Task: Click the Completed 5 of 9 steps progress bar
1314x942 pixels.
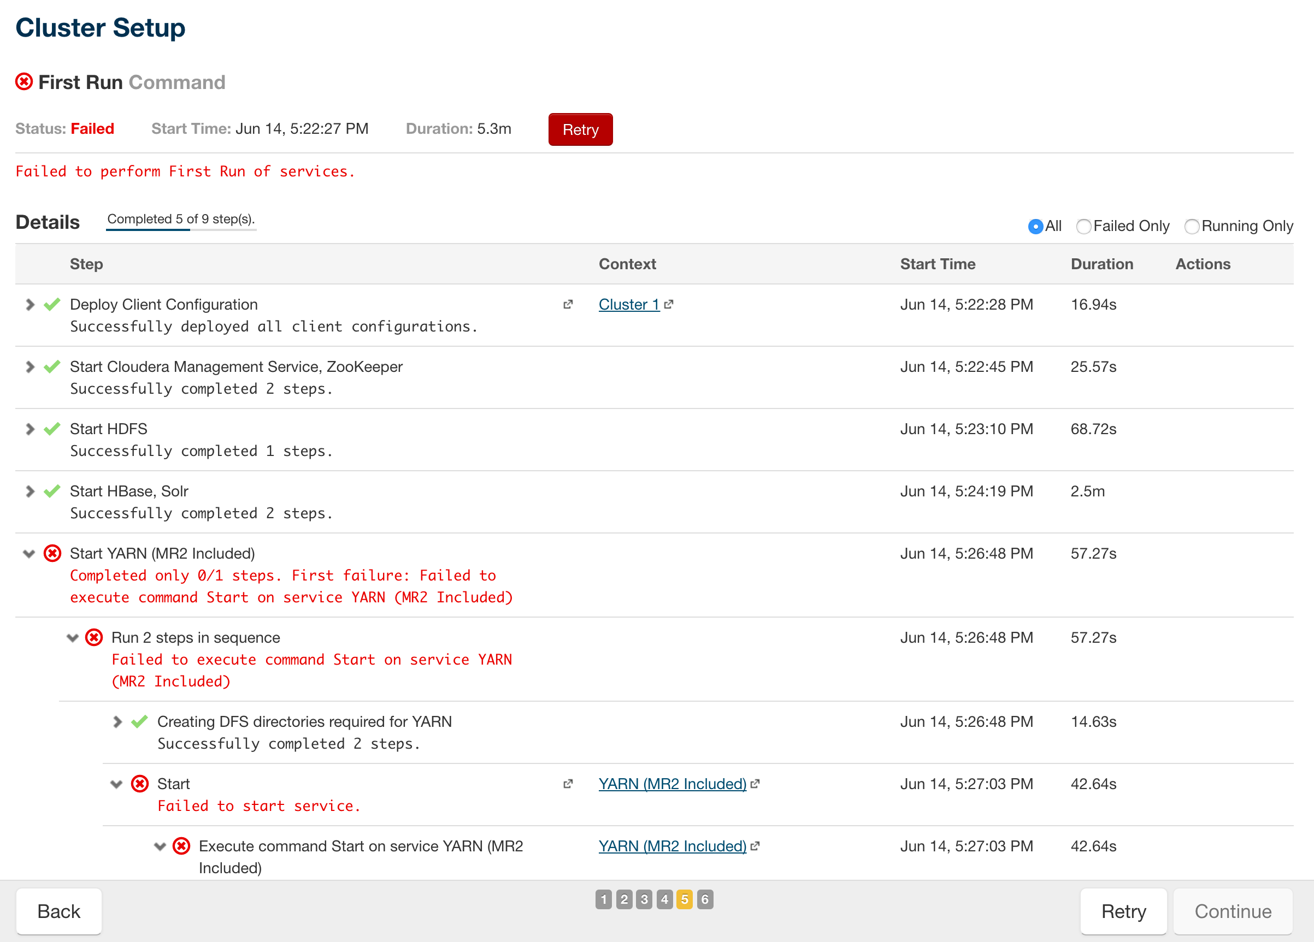Action: [181, 229]
